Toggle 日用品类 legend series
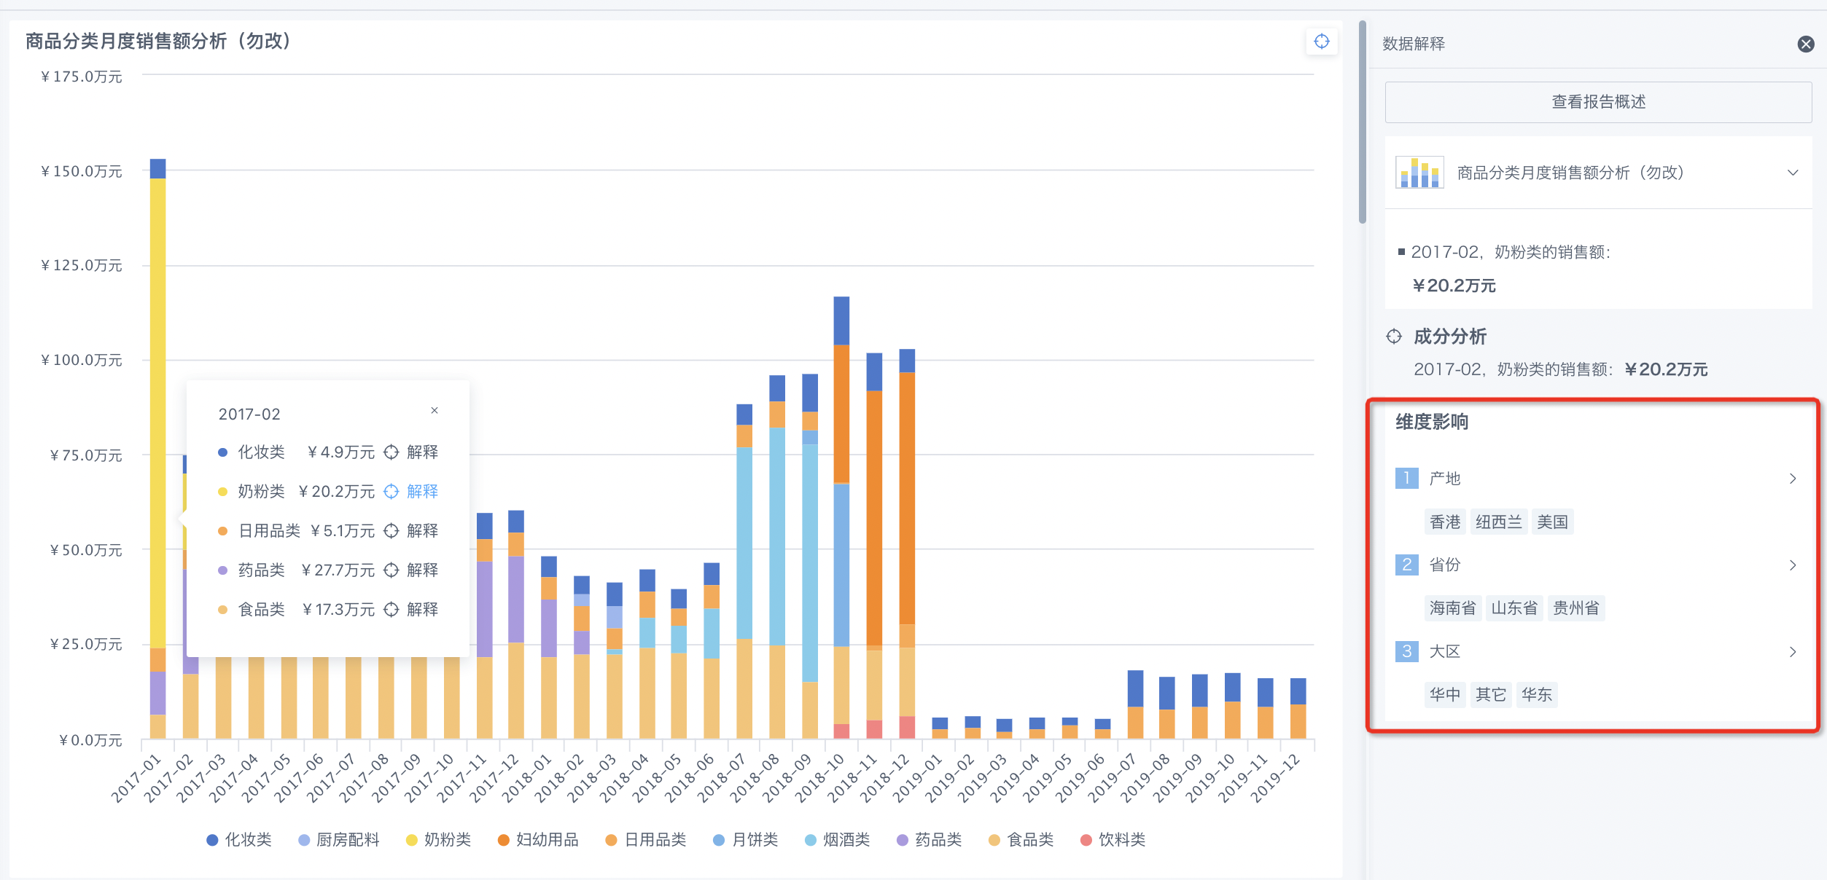Screen dimensions: 1827x880 click(646, 840)
